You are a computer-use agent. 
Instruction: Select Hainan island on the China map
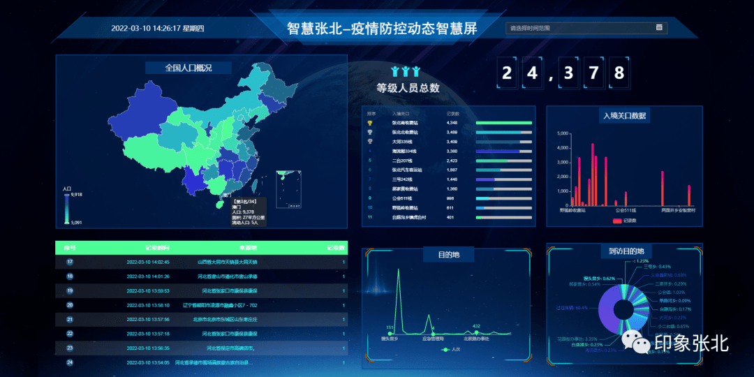click(x=220, y=204)
